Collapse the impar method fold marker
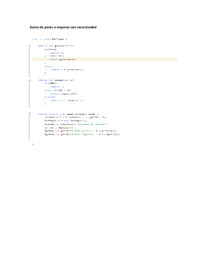214x277 pixels. click(x=30, y=79)
